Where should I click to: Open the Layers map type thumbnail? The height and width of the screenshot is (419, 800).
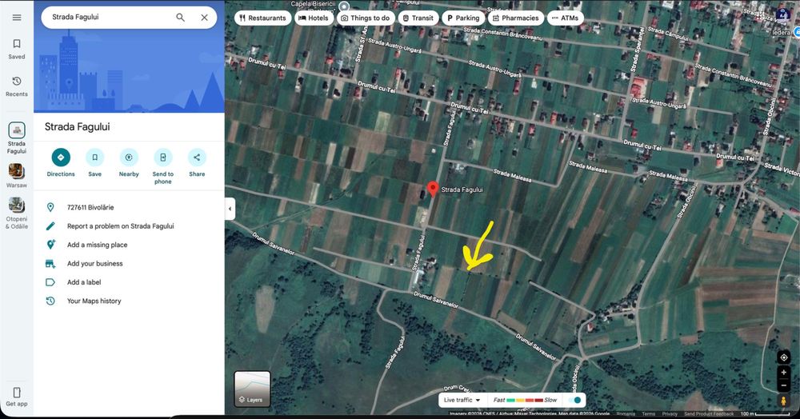tap(252, 389)
